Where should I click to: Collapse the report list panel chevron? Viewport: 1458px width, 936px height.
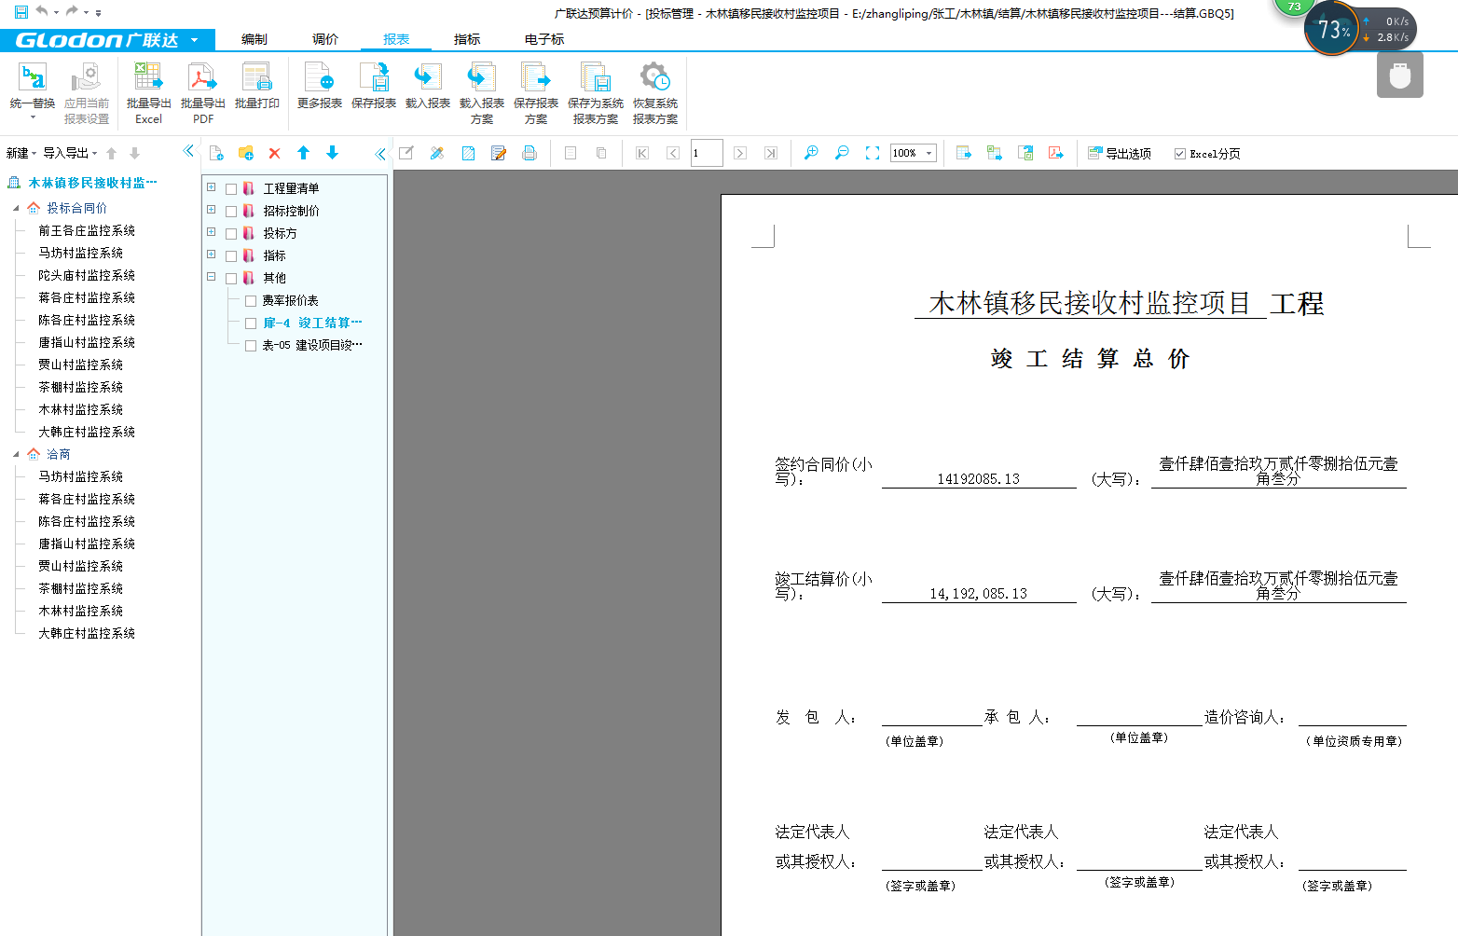(x=380, y=154)
